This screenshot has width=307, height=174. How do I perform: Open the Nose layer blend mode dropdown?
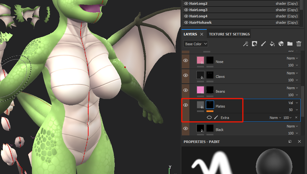[x=292, y=58]
